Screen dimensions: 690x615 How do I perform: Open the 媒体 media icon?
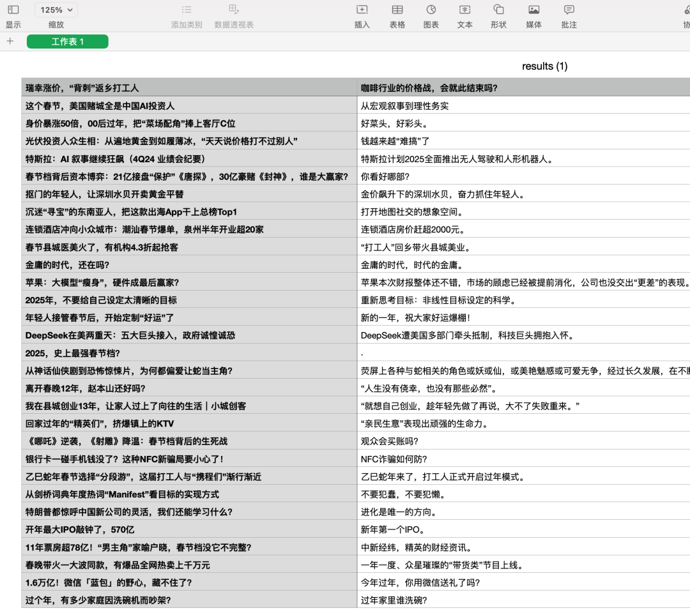pyautogui.click(x=533, y=10)
